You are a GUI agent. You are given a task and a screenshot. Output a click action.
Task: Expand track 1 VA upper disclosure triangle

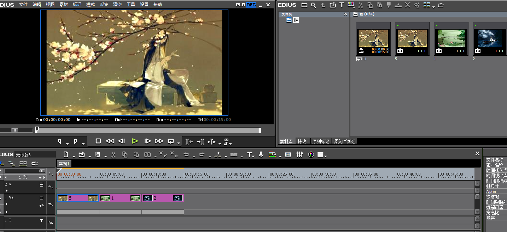[x=6, y=204]
